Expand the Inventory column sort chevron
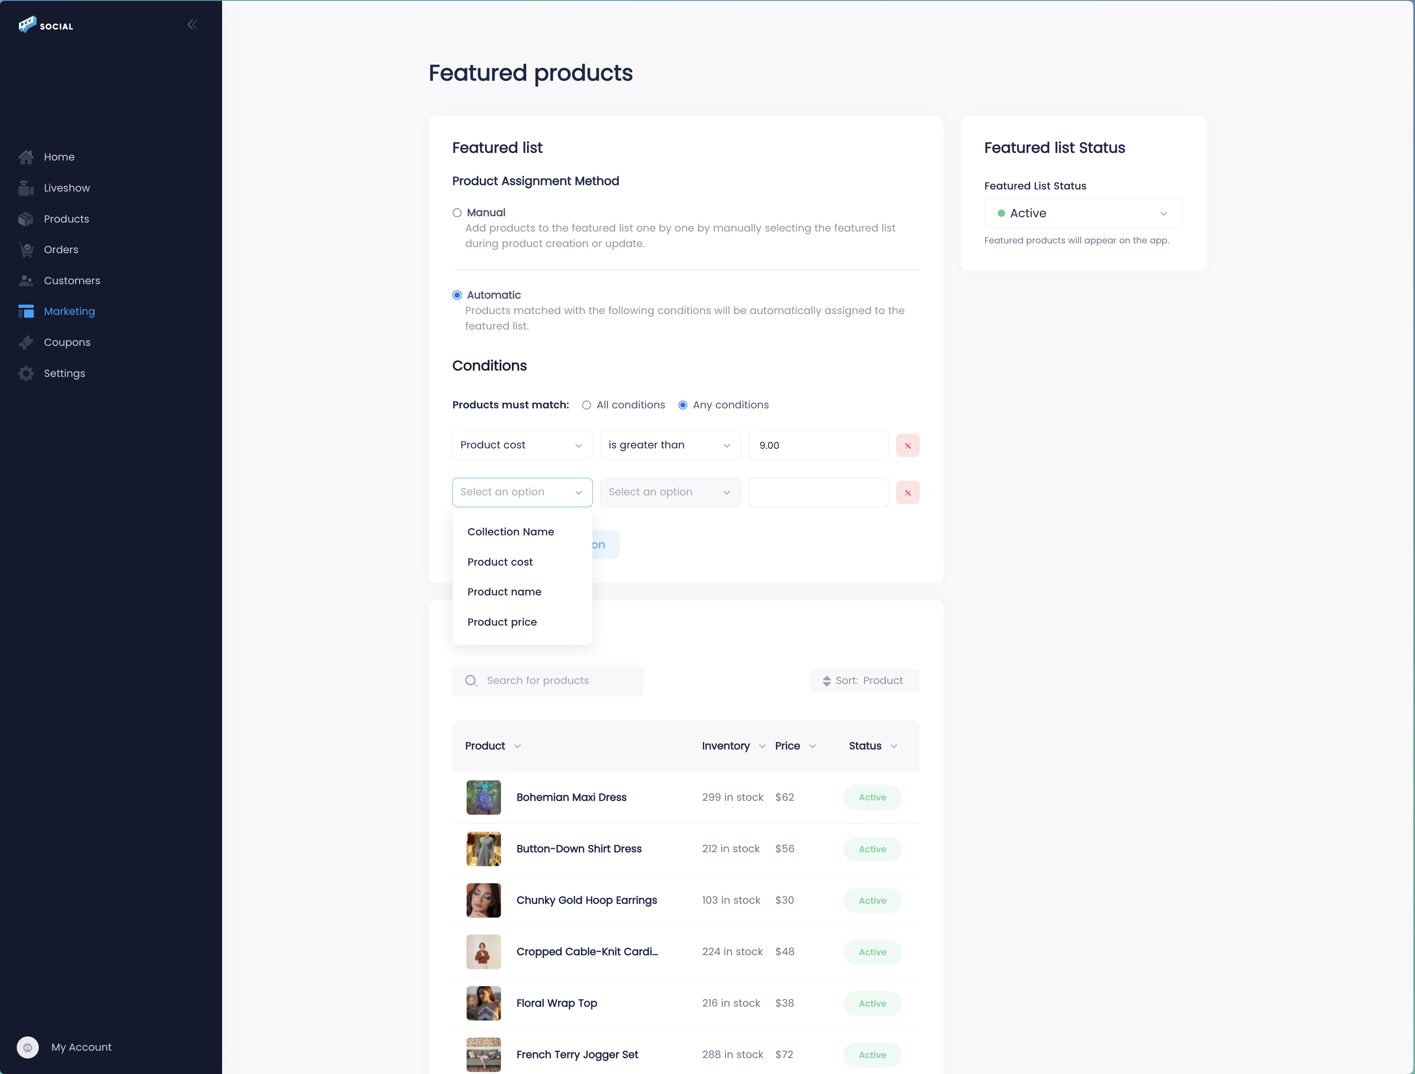The height and width of the screenshot is (1074, 1415). coord(762,746)
